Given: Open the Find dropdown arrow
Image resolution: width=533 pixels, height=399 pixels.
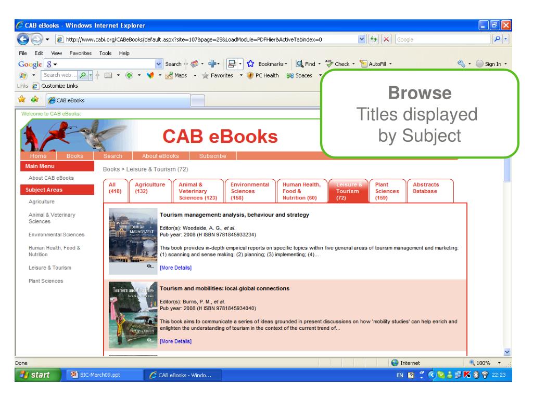Looking at the screenshot, I should [x=319, y=64].
